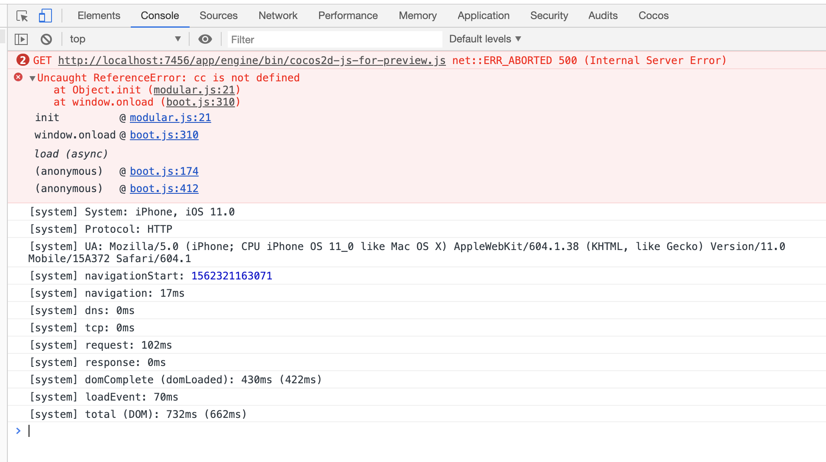Click the boot.js:412 source link
This screenshot has height=462, width=826.
[164, 189]
